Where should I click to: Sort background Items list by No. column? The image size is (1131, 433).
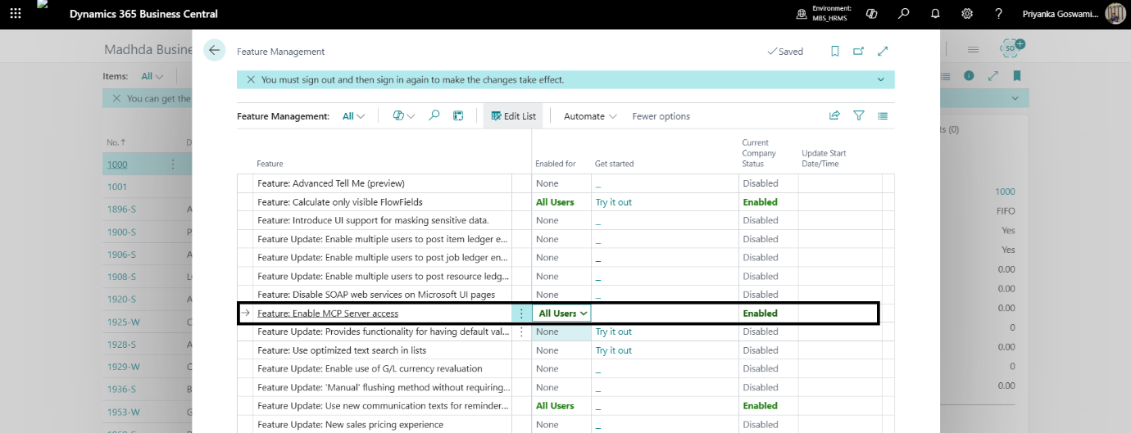pyautogui.click(x=115, y=142)
